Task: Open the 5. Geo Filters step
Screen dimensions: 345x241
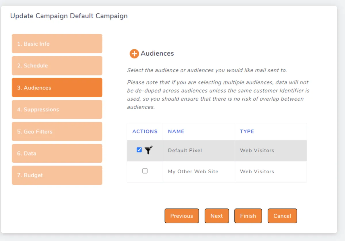Action: tap(57, 132)
